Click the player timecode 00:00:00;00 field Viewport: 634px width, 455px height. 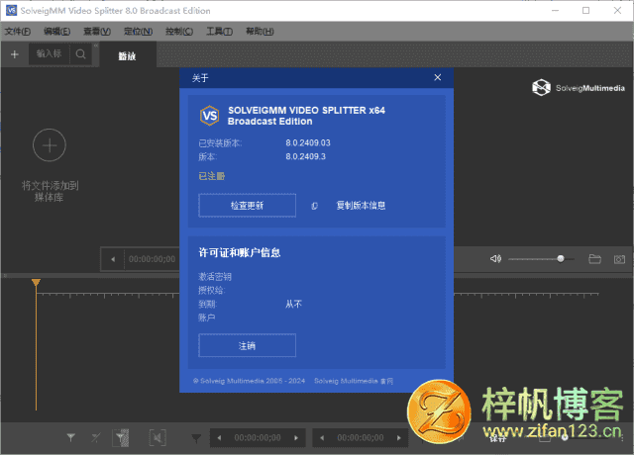click(152, 259)
